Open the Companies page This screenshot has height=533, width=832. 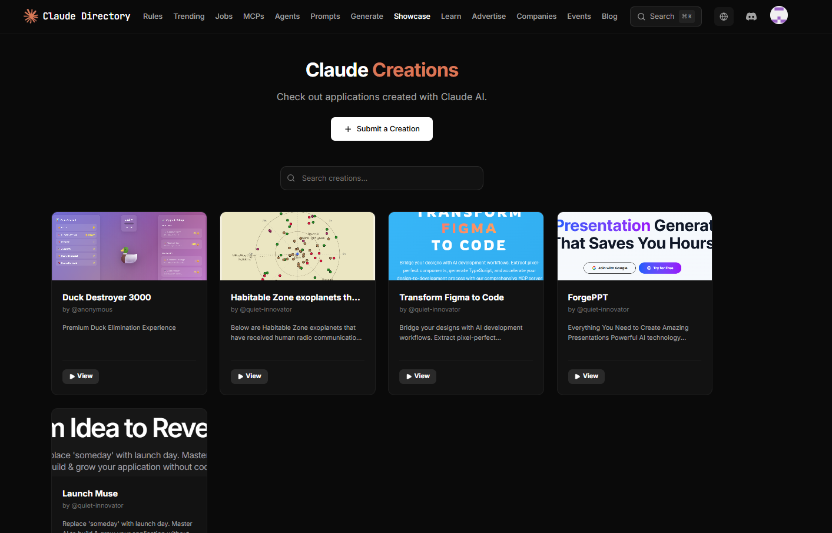pos(536,16)
